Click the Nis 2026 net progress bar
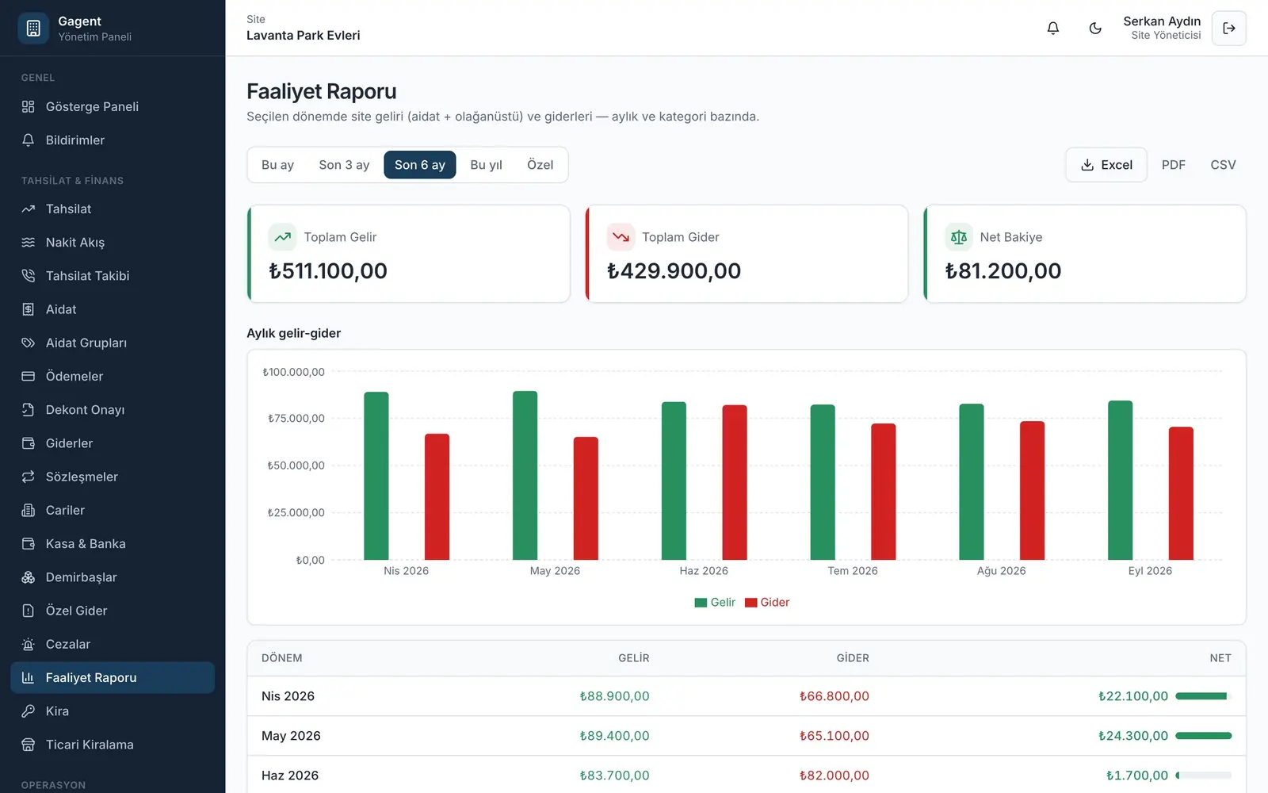The width and height of the screenshot is (1268, 793). tap(1204, 696)
